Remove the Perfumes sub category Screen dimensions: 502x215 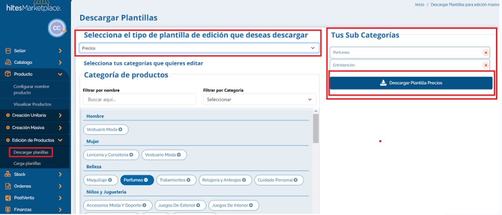coord(485,52)
